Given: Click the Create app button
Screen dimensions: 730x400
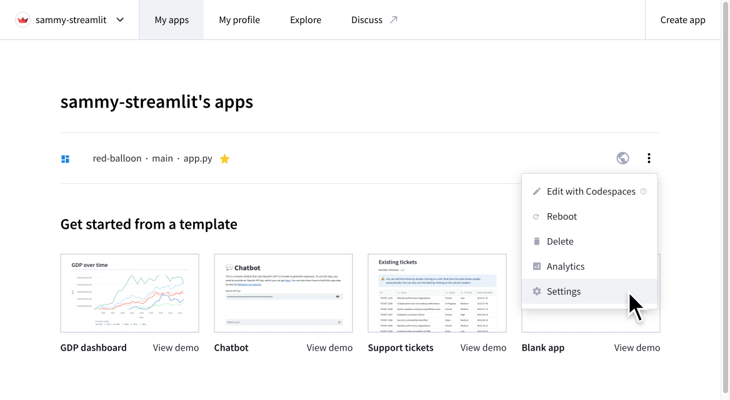Looking at the screenshot, I should [x=682, y=19].
